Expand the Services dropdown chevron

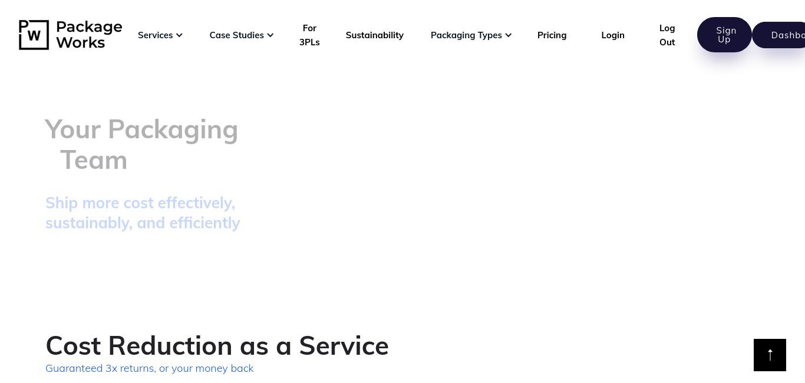coord(179,35)
